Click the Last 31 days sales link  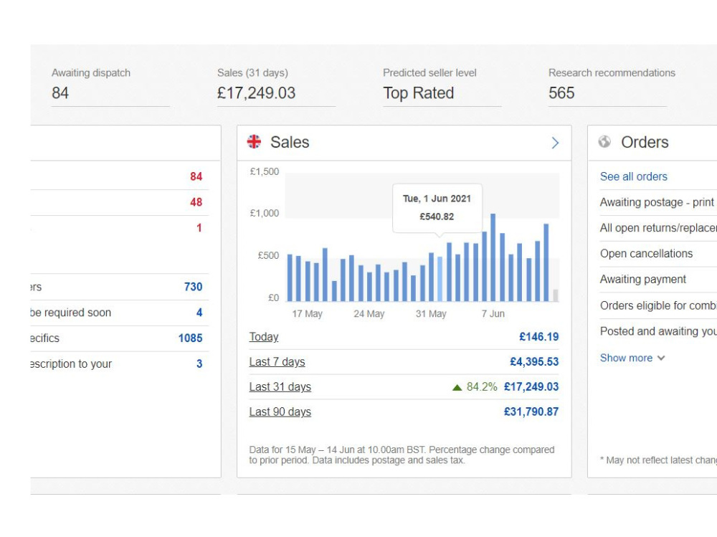(x=280, y=387)
